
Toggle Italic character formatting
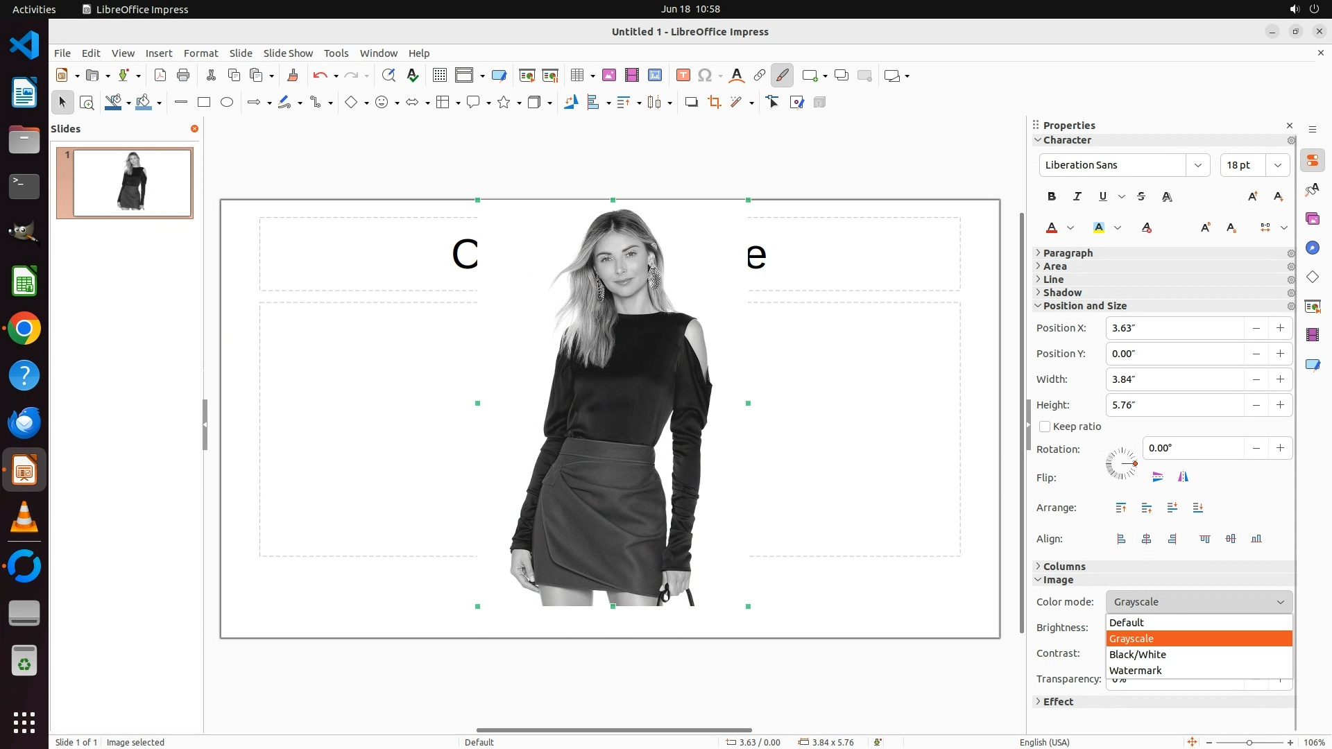(x=1077, y=197)
